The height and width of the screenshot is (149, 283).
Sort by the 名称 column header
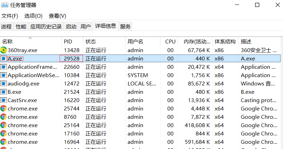pos(7,41)
